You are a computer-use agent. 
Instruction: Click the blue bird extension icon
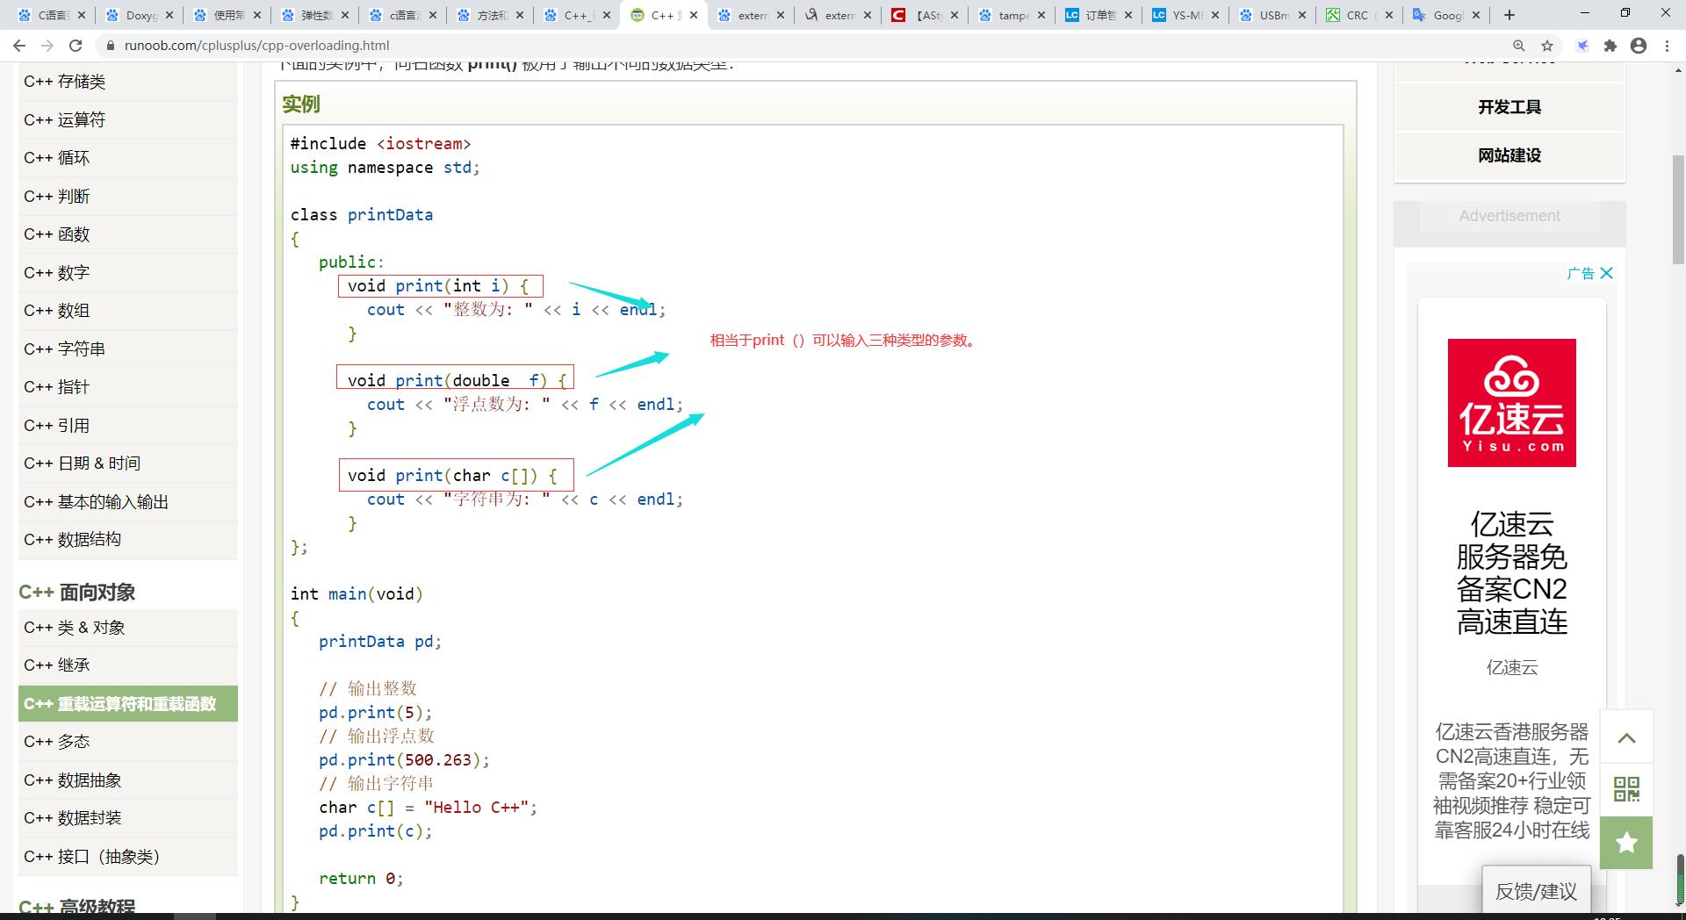pos(1582,46)
